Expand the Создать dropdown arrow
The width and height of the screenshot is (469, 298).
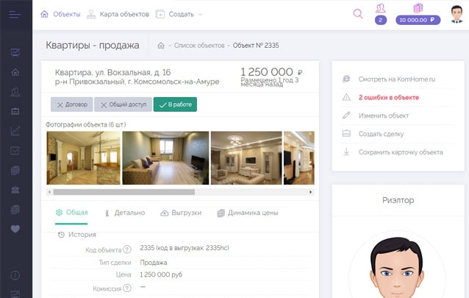[x=201, y=15]
